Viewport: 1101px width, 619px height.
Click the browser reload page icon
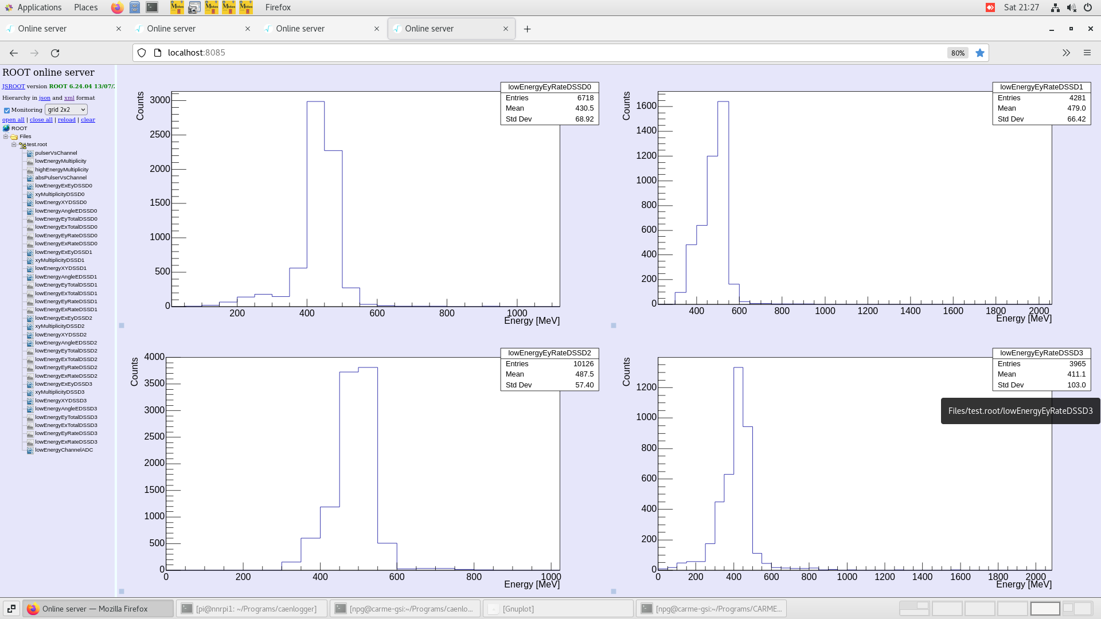[55, 53]
